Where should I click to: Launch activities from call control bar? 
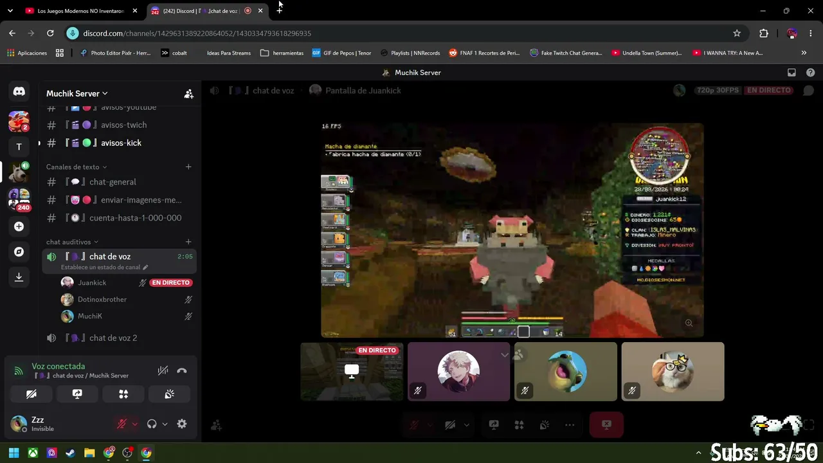[x=519, y=424]
